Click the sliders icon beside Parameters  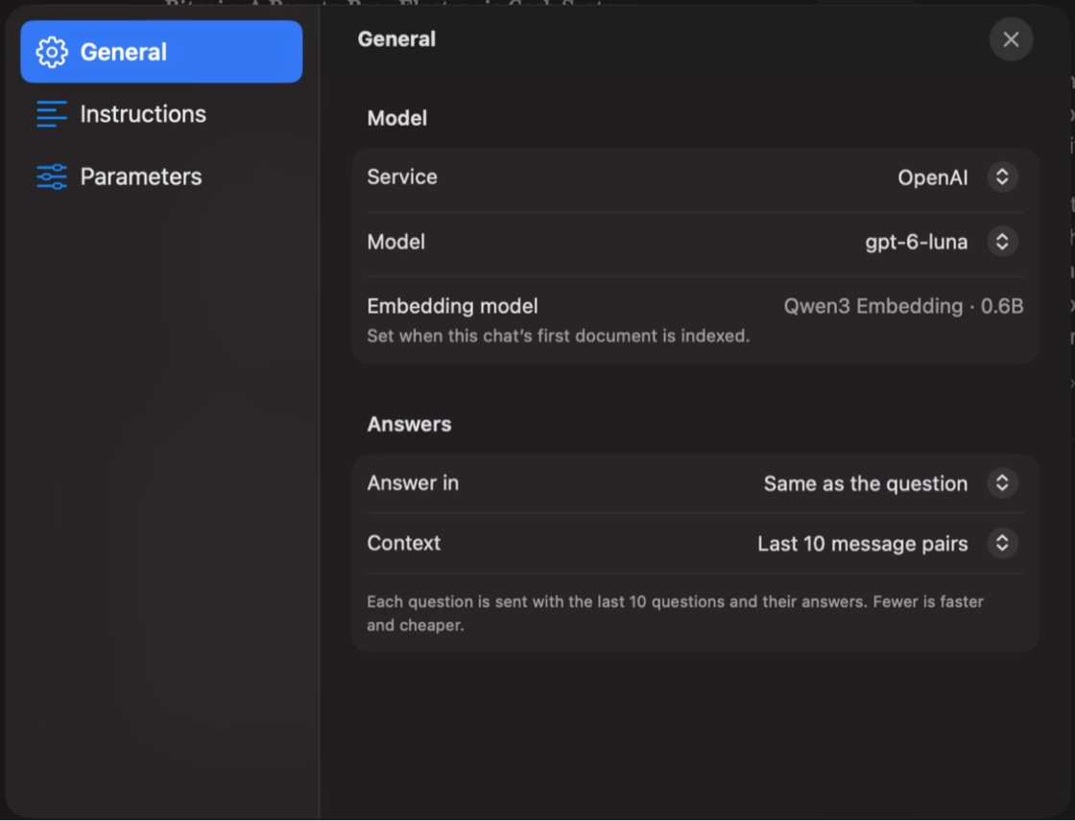pyautogui.click(x=52, y=176)
